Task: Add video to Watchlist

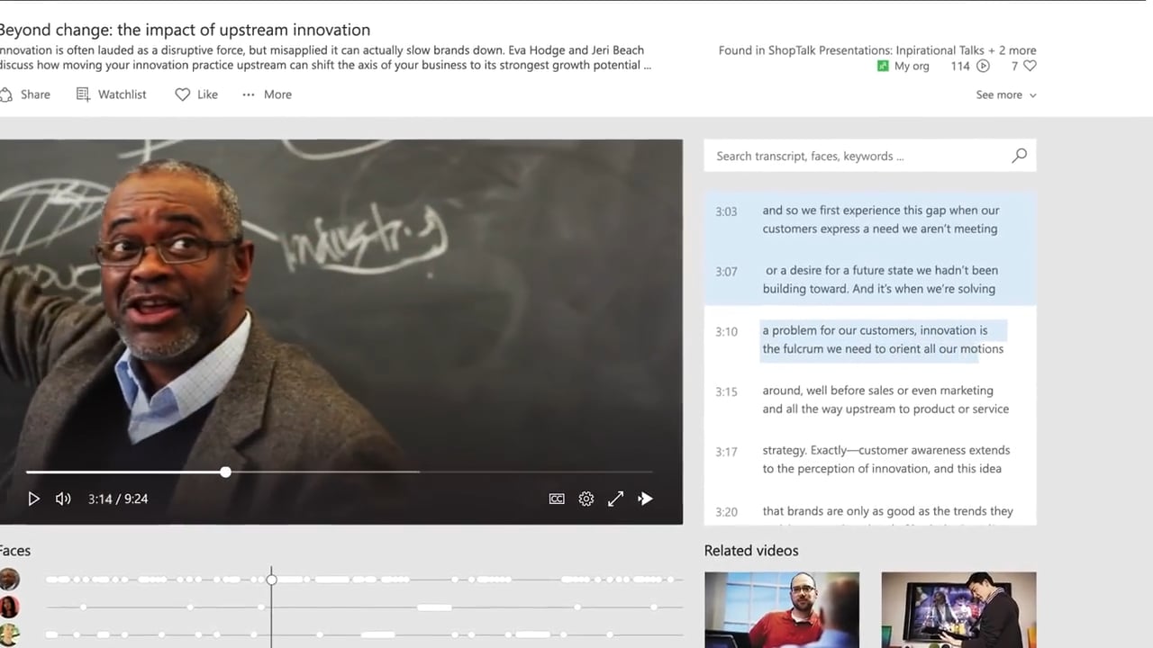Action: (111, 94)
